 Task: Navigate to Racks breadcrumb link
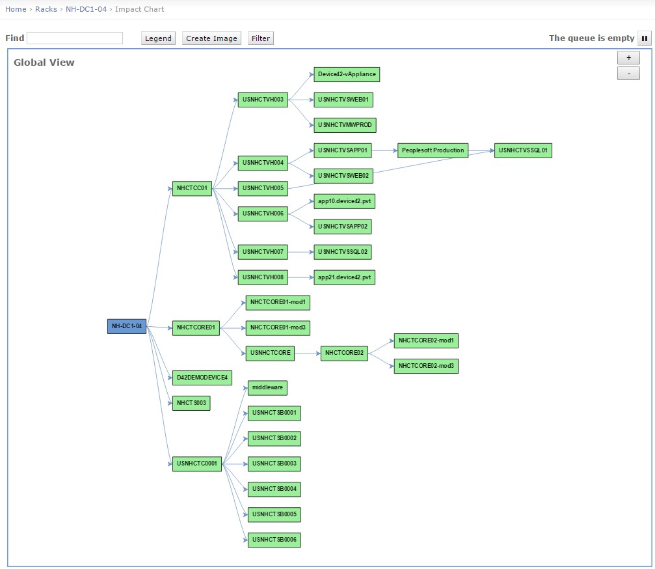pyautogui.click(x=46, y=9)
